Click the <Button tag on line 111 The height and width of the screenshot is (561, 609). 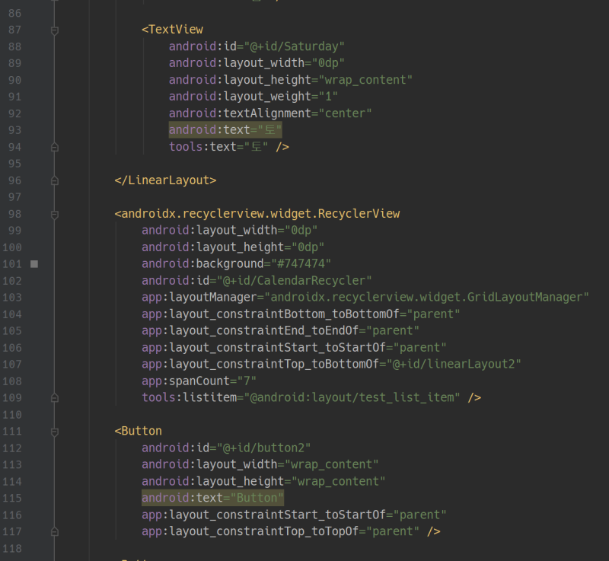click(x=138, y=431)
